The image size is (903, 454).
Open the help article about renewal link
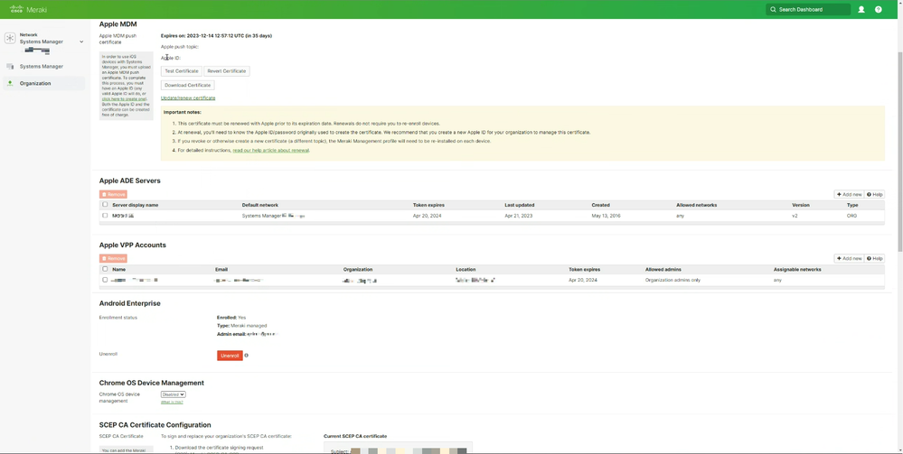tap(270, 150)
